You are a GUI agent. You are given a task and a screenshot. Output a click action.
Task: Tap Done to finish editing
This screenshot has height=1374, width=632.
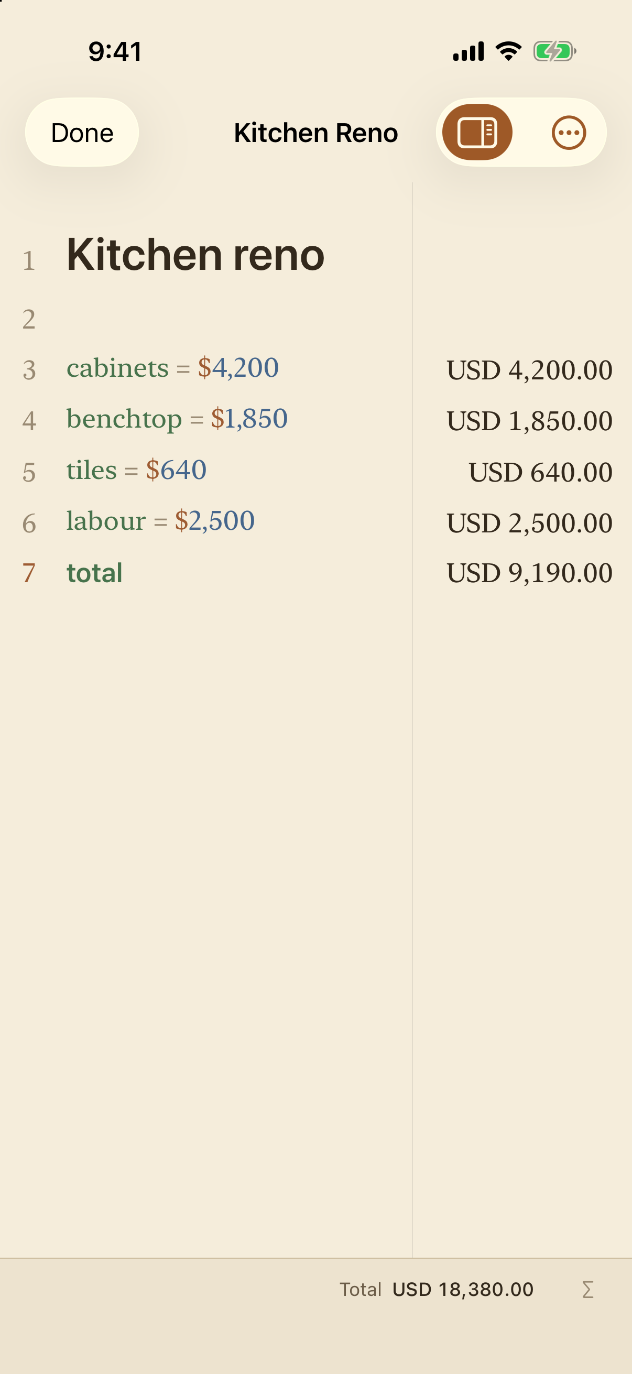[x=82, y=132]
